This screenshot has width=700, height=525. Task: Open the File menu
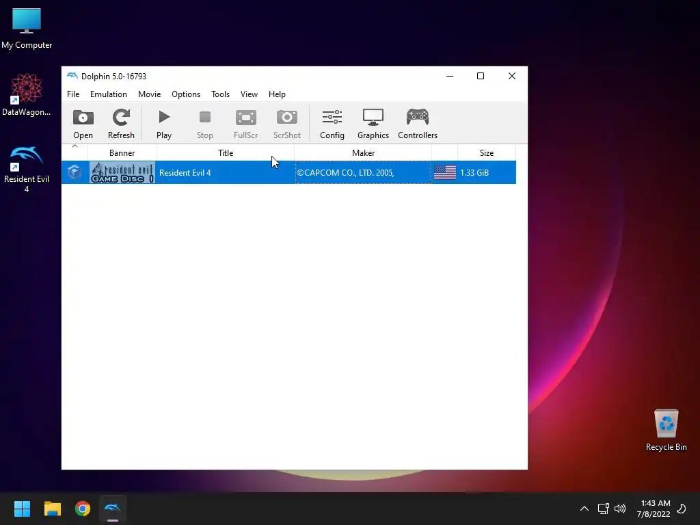(73, 94)
